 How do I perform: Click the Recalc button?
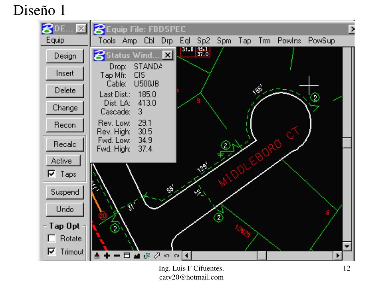pyautogui.click(x=65, y=144)
